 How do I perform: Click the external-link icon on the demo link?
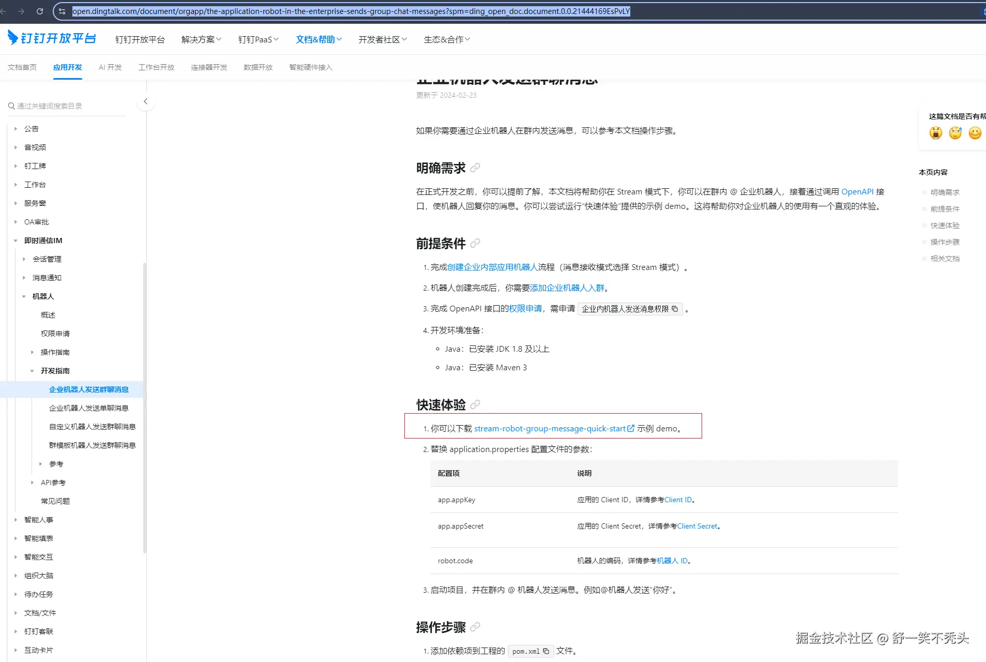pos(630,428)
